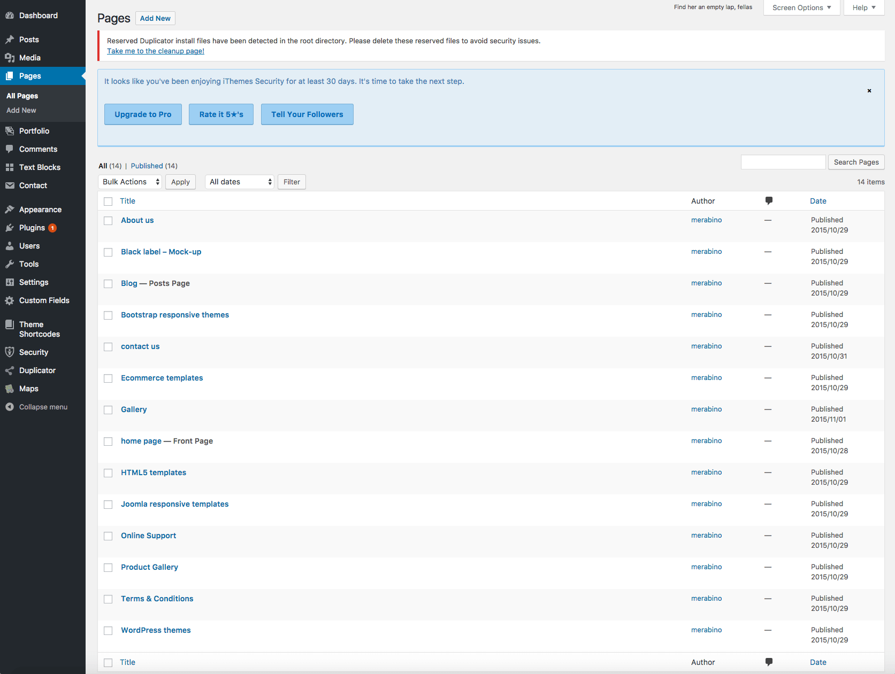Select the Blog posts page checkbox
This screenshot has height=674, width=895.
(x=108, y=284)
